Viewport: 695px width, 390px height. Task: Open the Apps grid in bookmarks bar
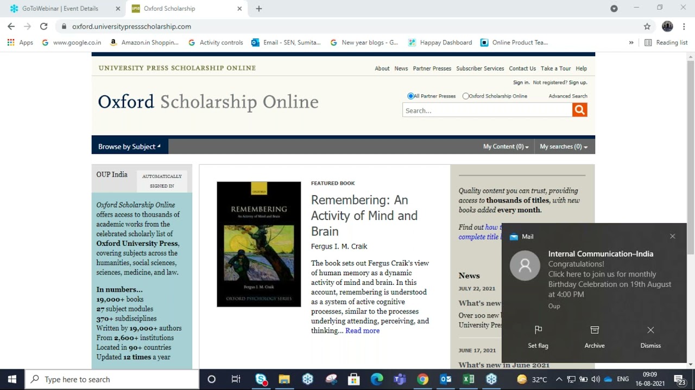[x=20, y=42]
